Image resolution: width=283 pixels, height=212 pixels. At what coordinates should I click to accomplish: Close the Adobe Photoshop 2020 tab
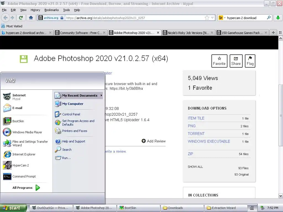158,33
